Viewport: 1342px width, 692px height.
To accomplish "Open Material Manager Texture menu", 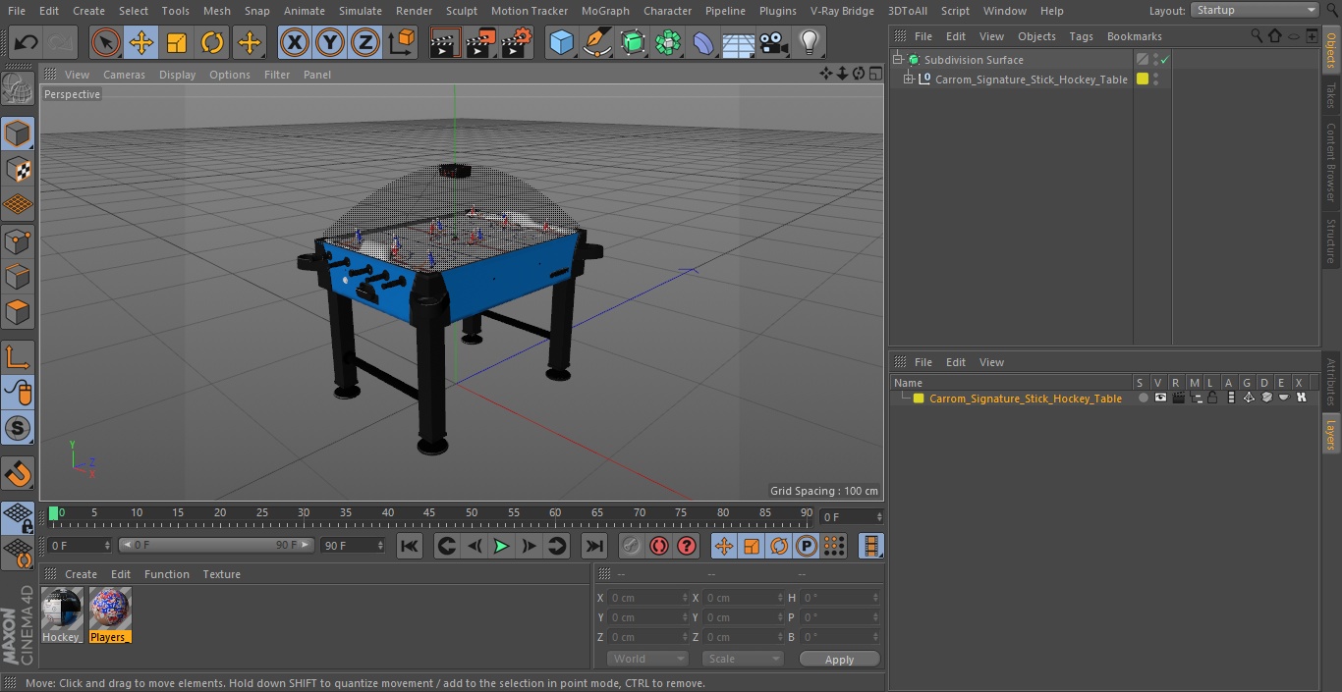I will [x=221, y=574].
